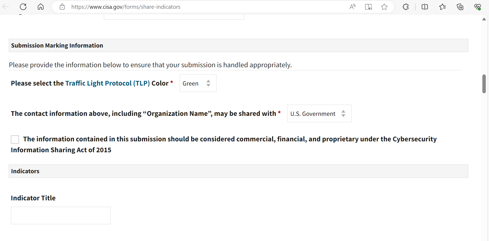Expand the 'shared with' U.S. Government dropdown
489x241 pixels.
[x=319, y=114]
